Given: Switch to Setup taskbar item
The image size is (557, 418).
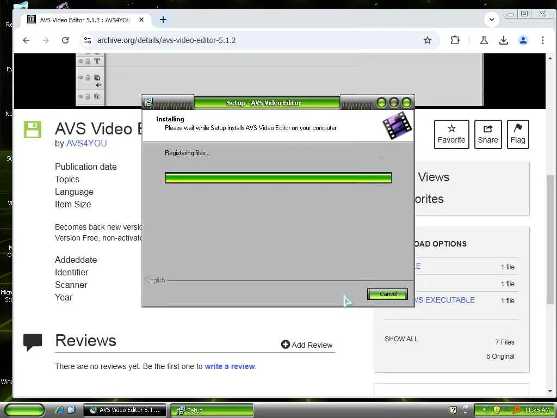Looking at the screenshot, I should tap(212, 410).
